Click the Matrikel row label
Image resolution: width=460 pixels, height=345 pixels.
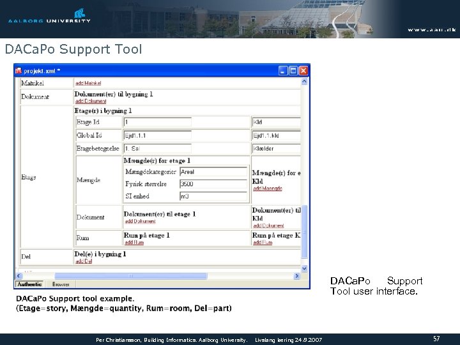(x=33, y=83)
